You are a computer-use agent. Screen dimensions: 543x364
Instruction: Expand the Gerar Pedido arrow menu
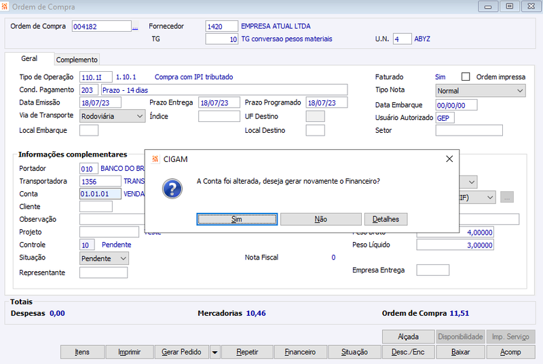[214, 352]
